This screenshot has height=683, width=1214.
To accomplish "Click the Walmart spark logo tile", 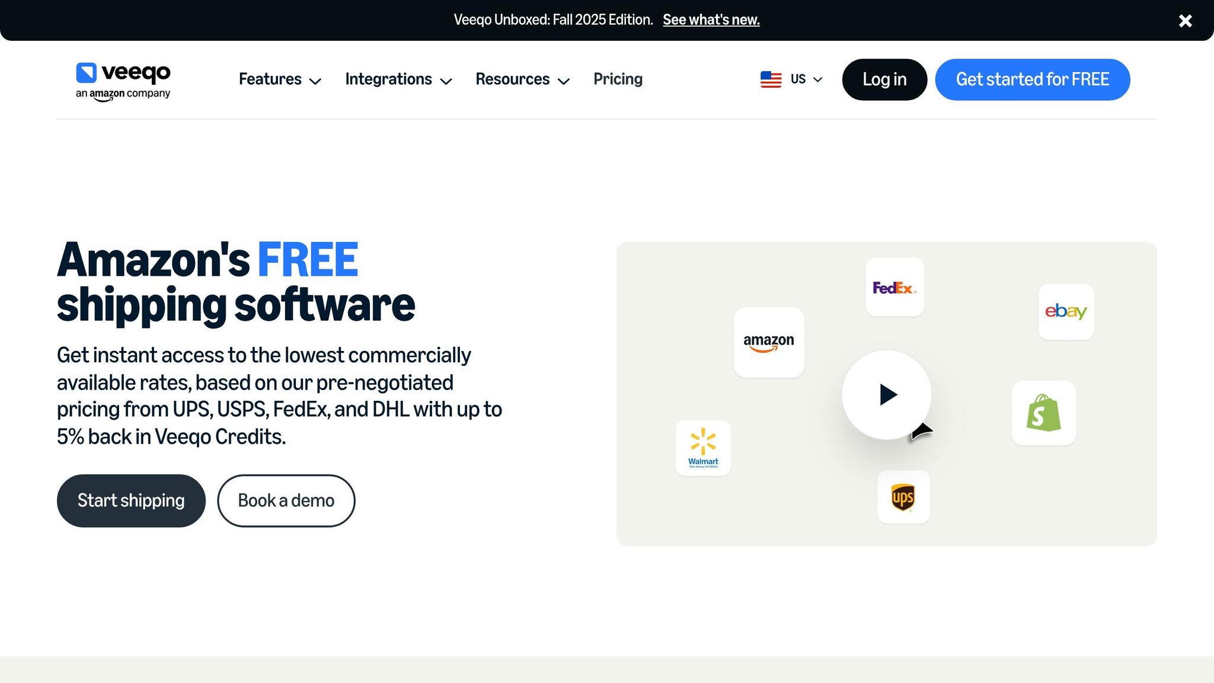I will pyautogui.click(x=703, y=448).
